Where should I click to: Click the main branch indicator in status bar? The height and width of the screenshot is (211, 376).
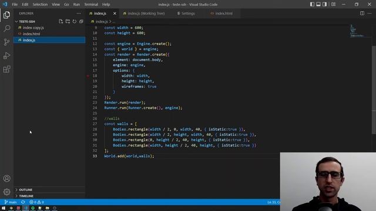point(11,202)
